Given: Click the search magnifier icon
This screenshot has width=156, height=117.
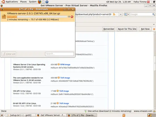Looking at the screenshot, I should (153, 14).
